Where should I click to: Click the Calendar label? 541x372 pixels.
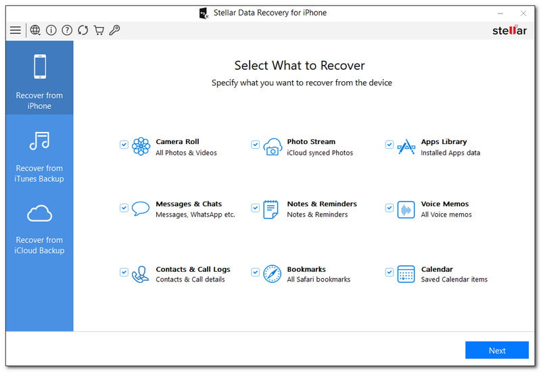437,269
